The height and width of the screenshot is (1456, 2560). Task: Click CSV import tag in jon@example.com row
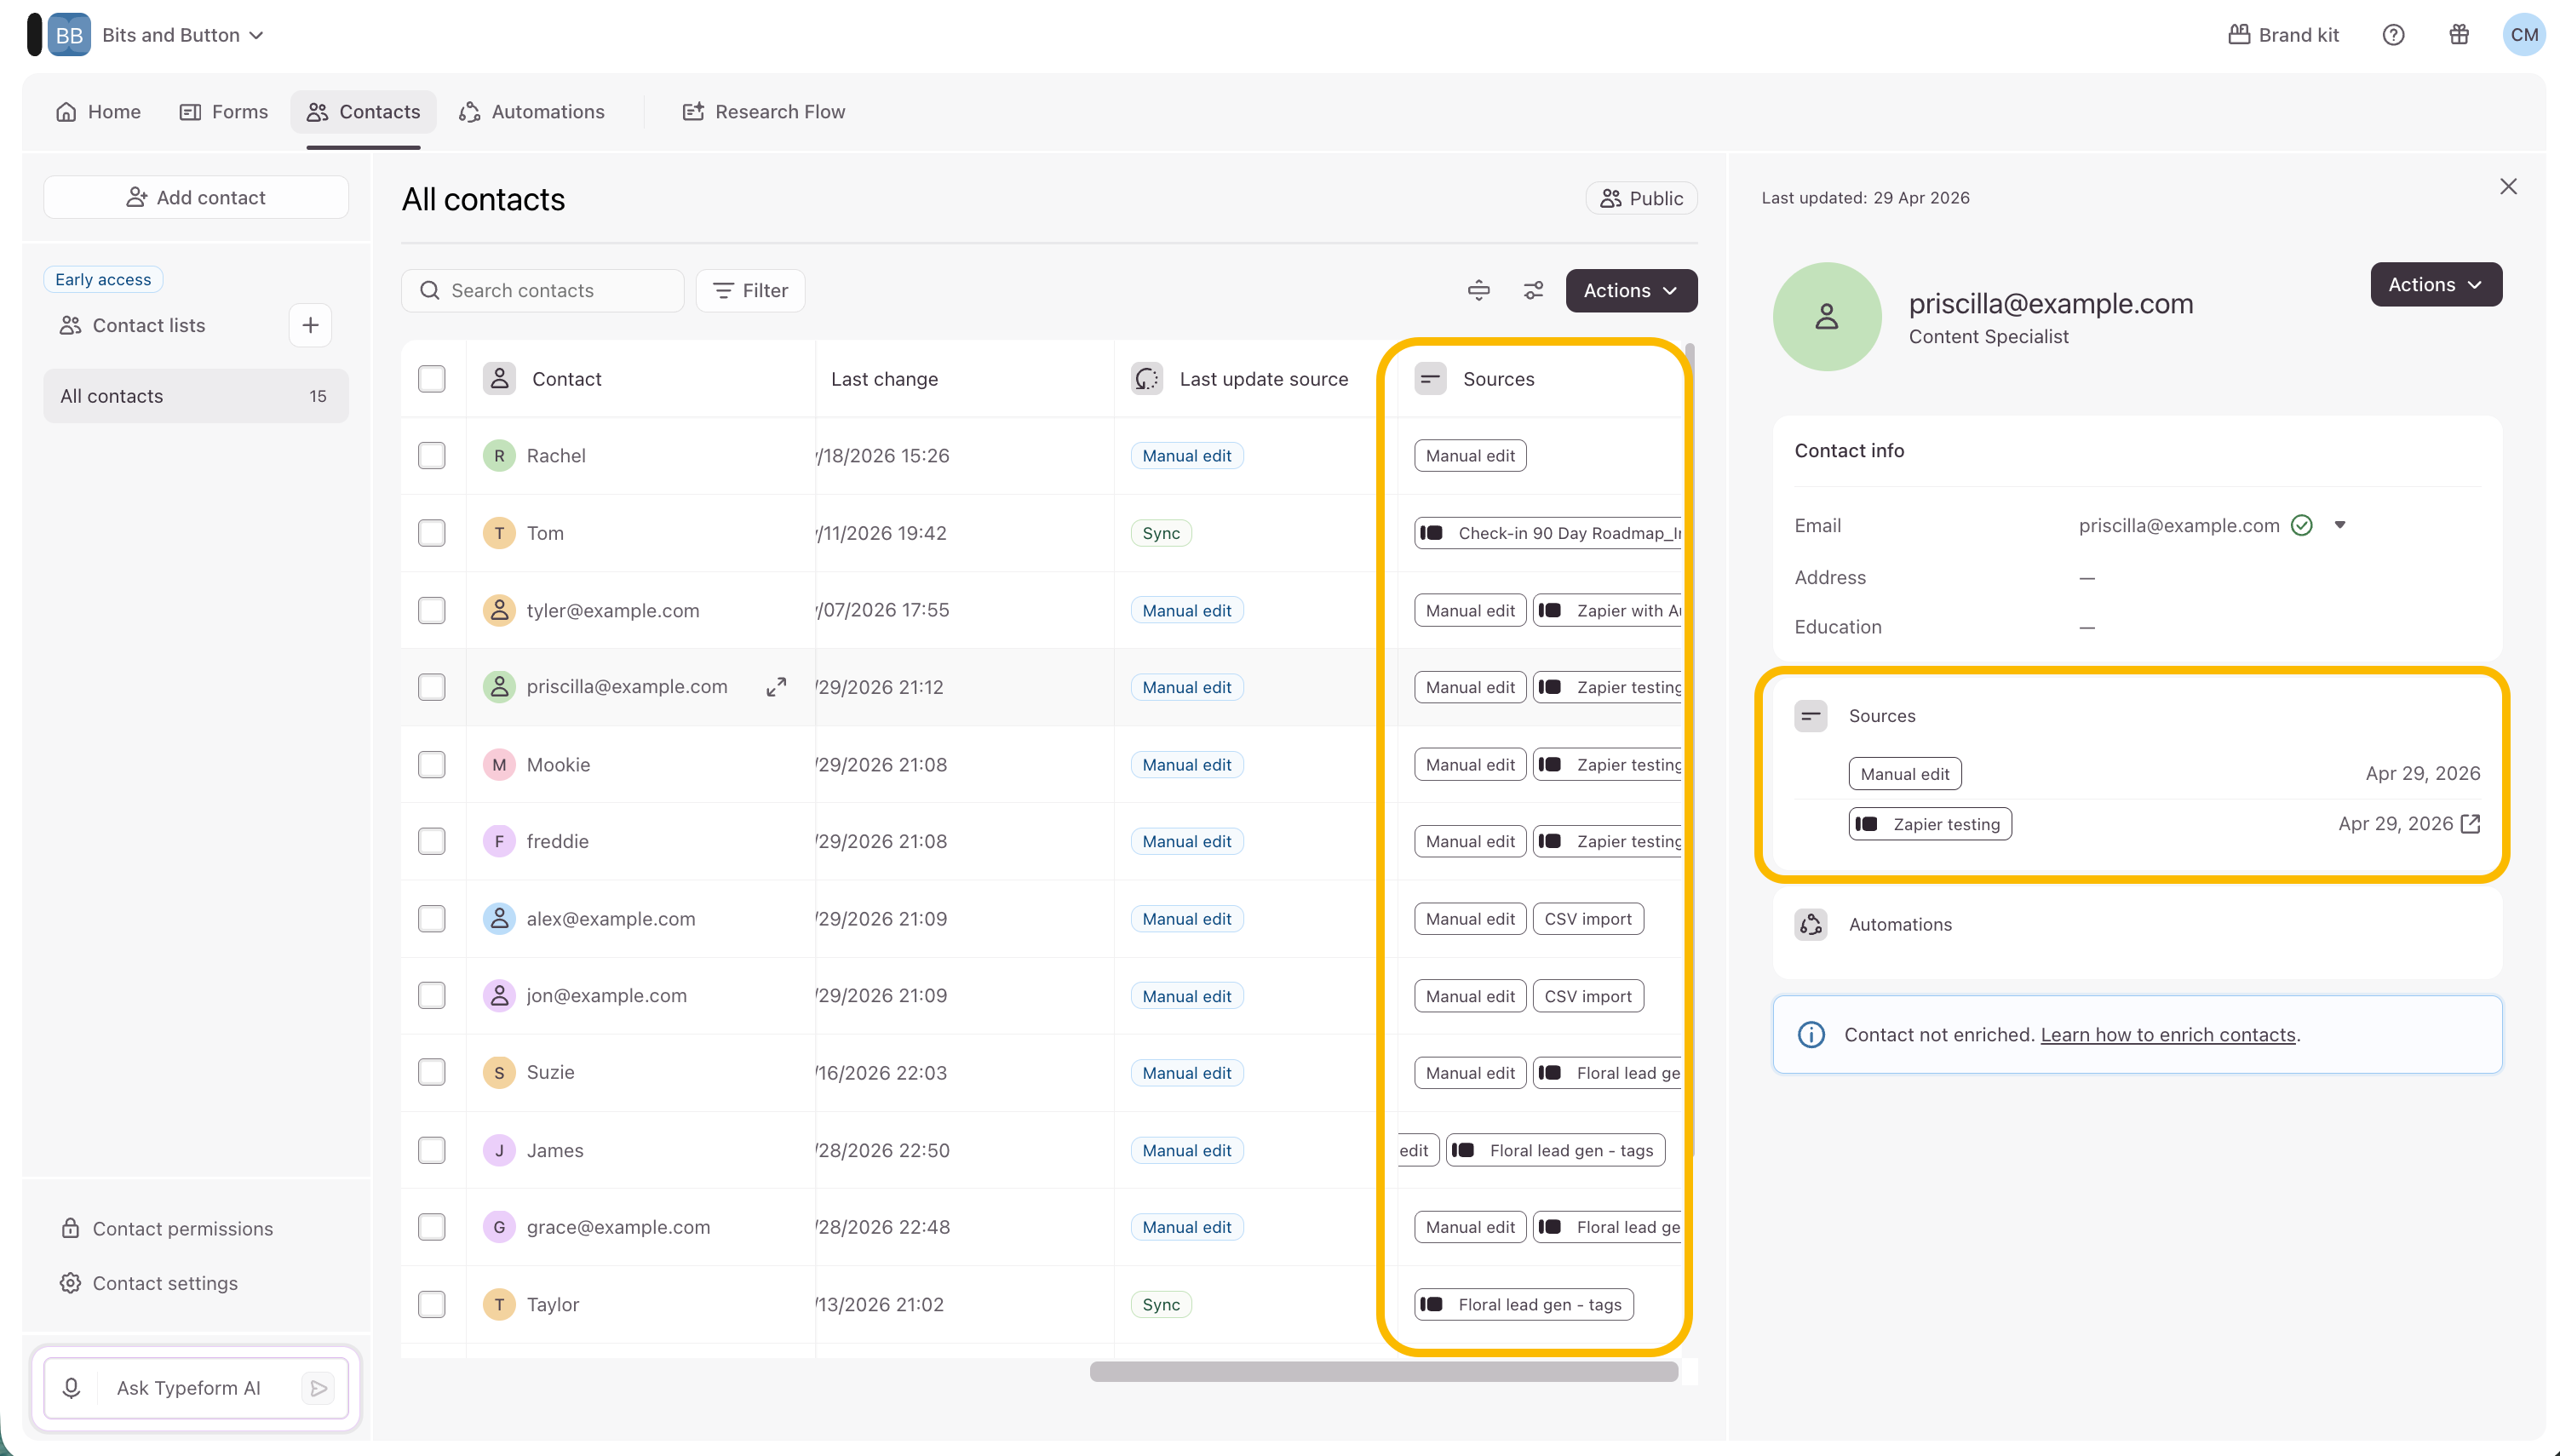point(1588,996)
